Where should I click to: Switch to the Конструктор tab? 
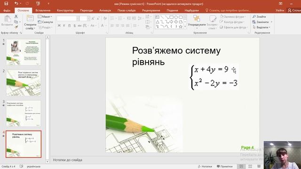point(65,10)
